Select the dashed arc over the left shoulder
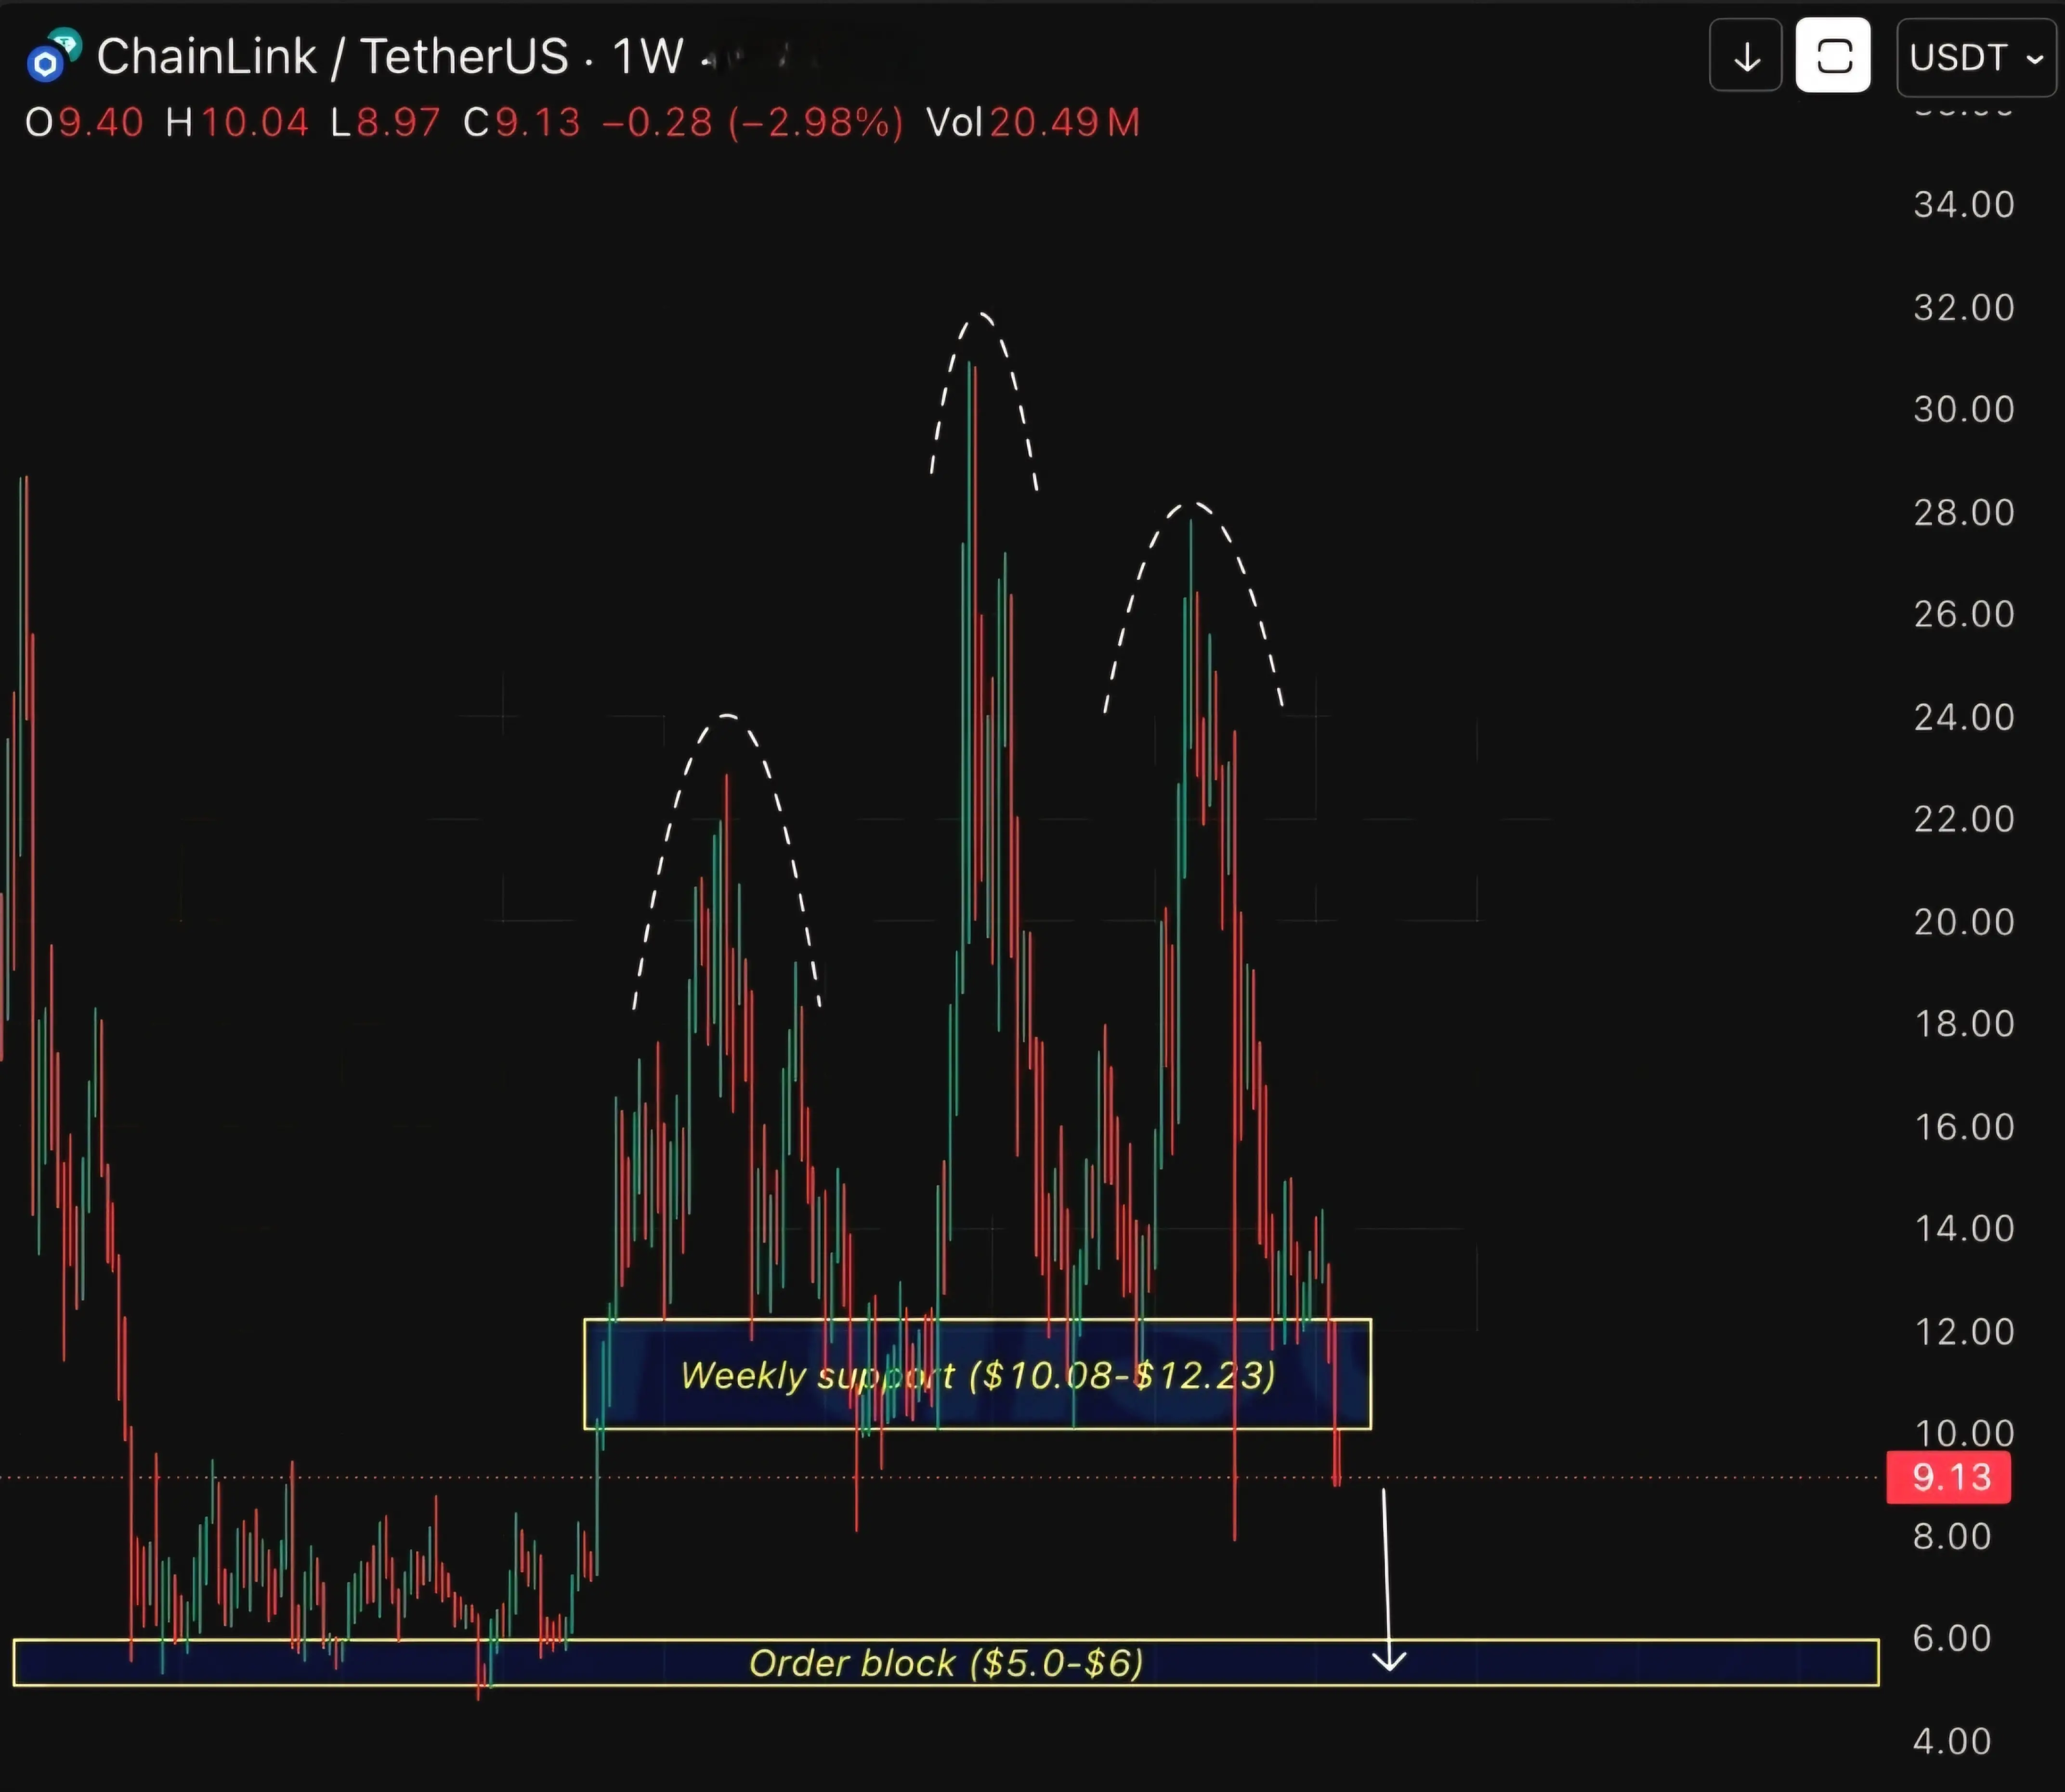 click(x=728, y=716)
